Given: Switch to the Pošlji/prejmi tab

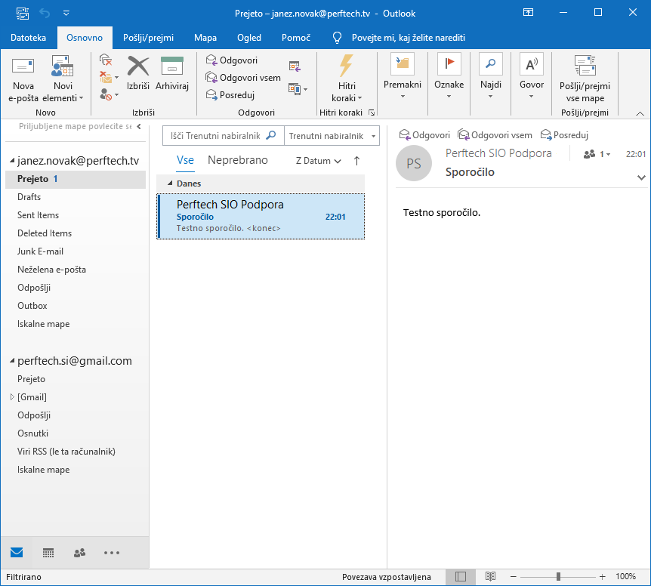Looking at the screenshot, I should point(148,38).
